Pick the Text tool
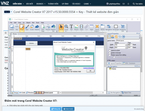This screenshot has width=145, height=111. pyautogui.click(x=71, y=28)
